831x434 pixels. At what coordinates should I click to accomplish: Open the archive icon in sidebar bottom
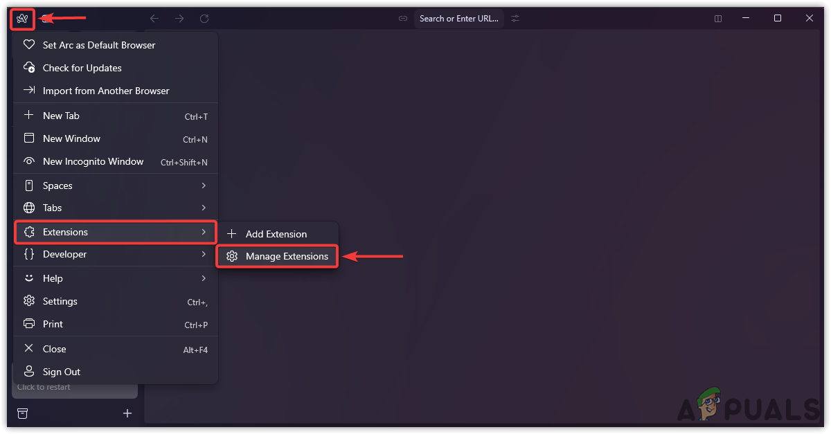click(x=23, y=413)
